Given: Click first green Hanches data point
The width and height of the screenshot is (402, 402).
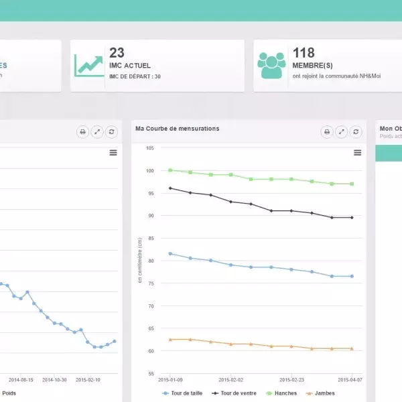Looking at the screenshot, I should (170, 170).
